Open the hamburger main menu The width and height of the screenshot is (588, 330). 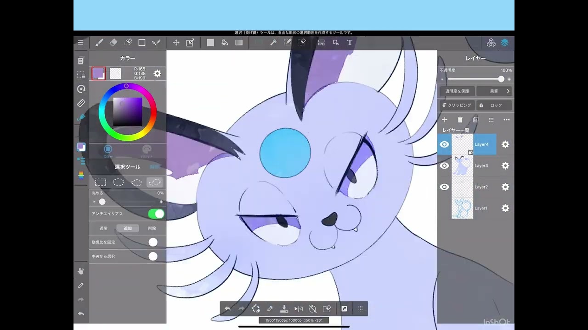coord(80,43)
